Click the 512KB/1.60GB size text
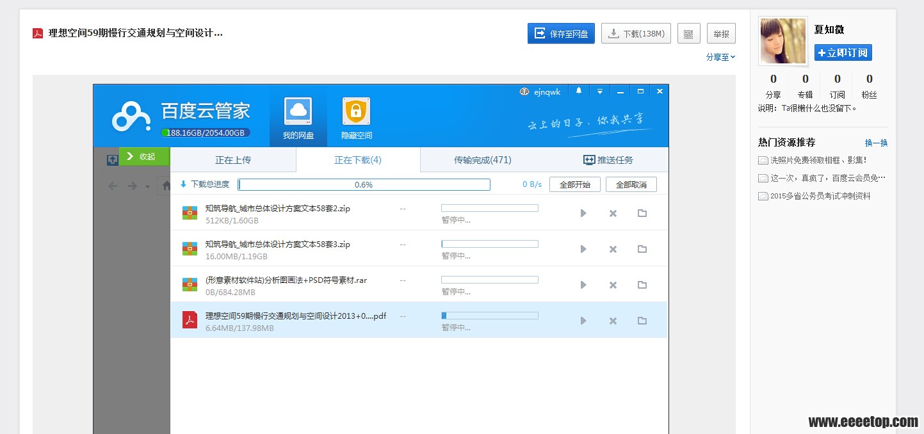 [232, 220]
